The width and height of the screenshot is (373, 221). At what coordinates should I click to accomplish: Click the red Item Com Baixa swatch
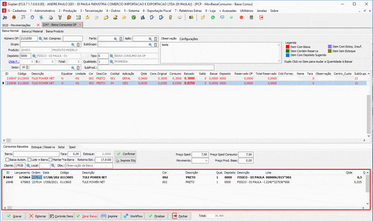click(x=288, y=47)
